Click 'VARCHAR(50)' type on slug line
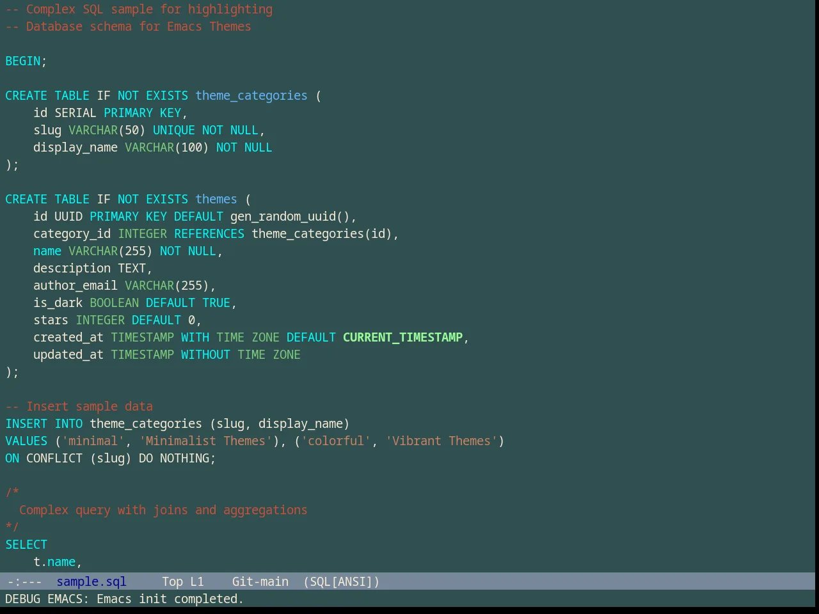Viewport: 819px width, 614px height. tap(107, 130)
